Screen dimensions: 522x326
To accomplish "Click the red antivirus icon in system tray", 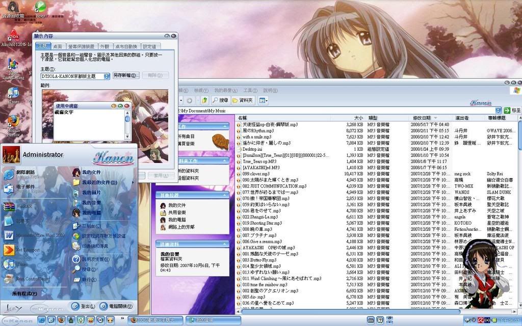I will 480,320.
